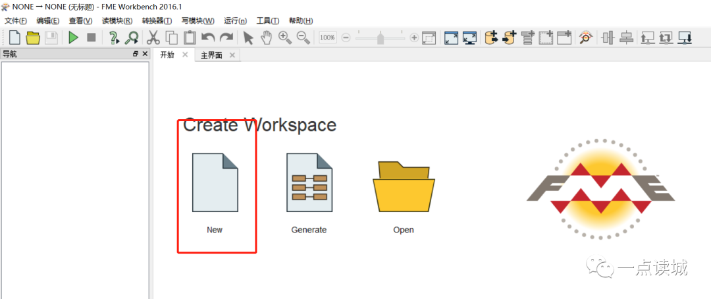Screen dimensions: 711x299
Task: Open the 转换器(T) menu
Action: (x=157, y=21)
